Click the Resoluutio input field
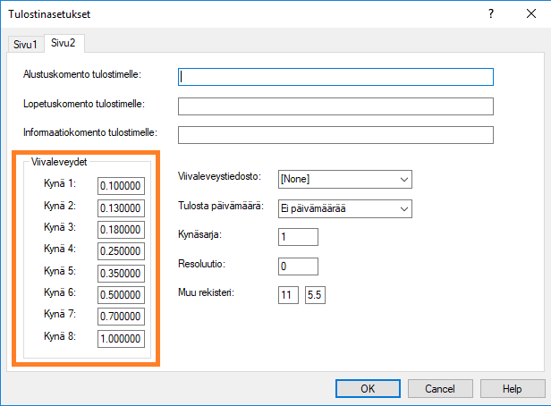The image size is (551, 406). coord(298,266)
